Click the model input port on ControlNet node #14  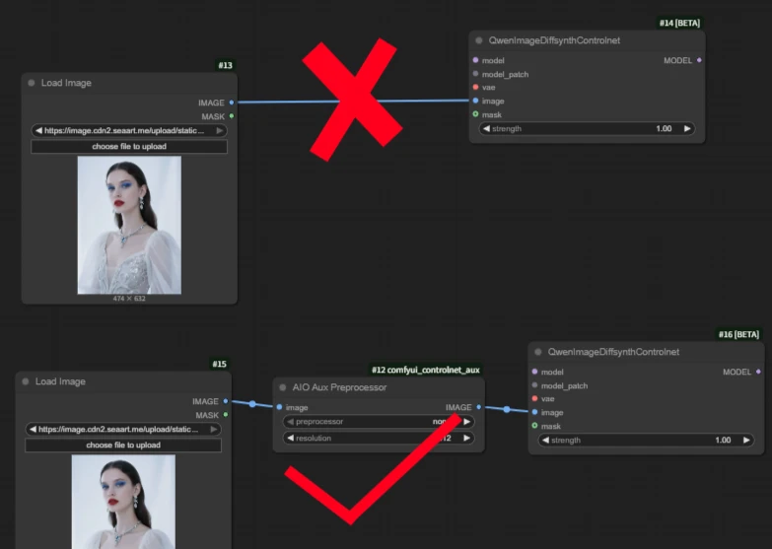476,60
